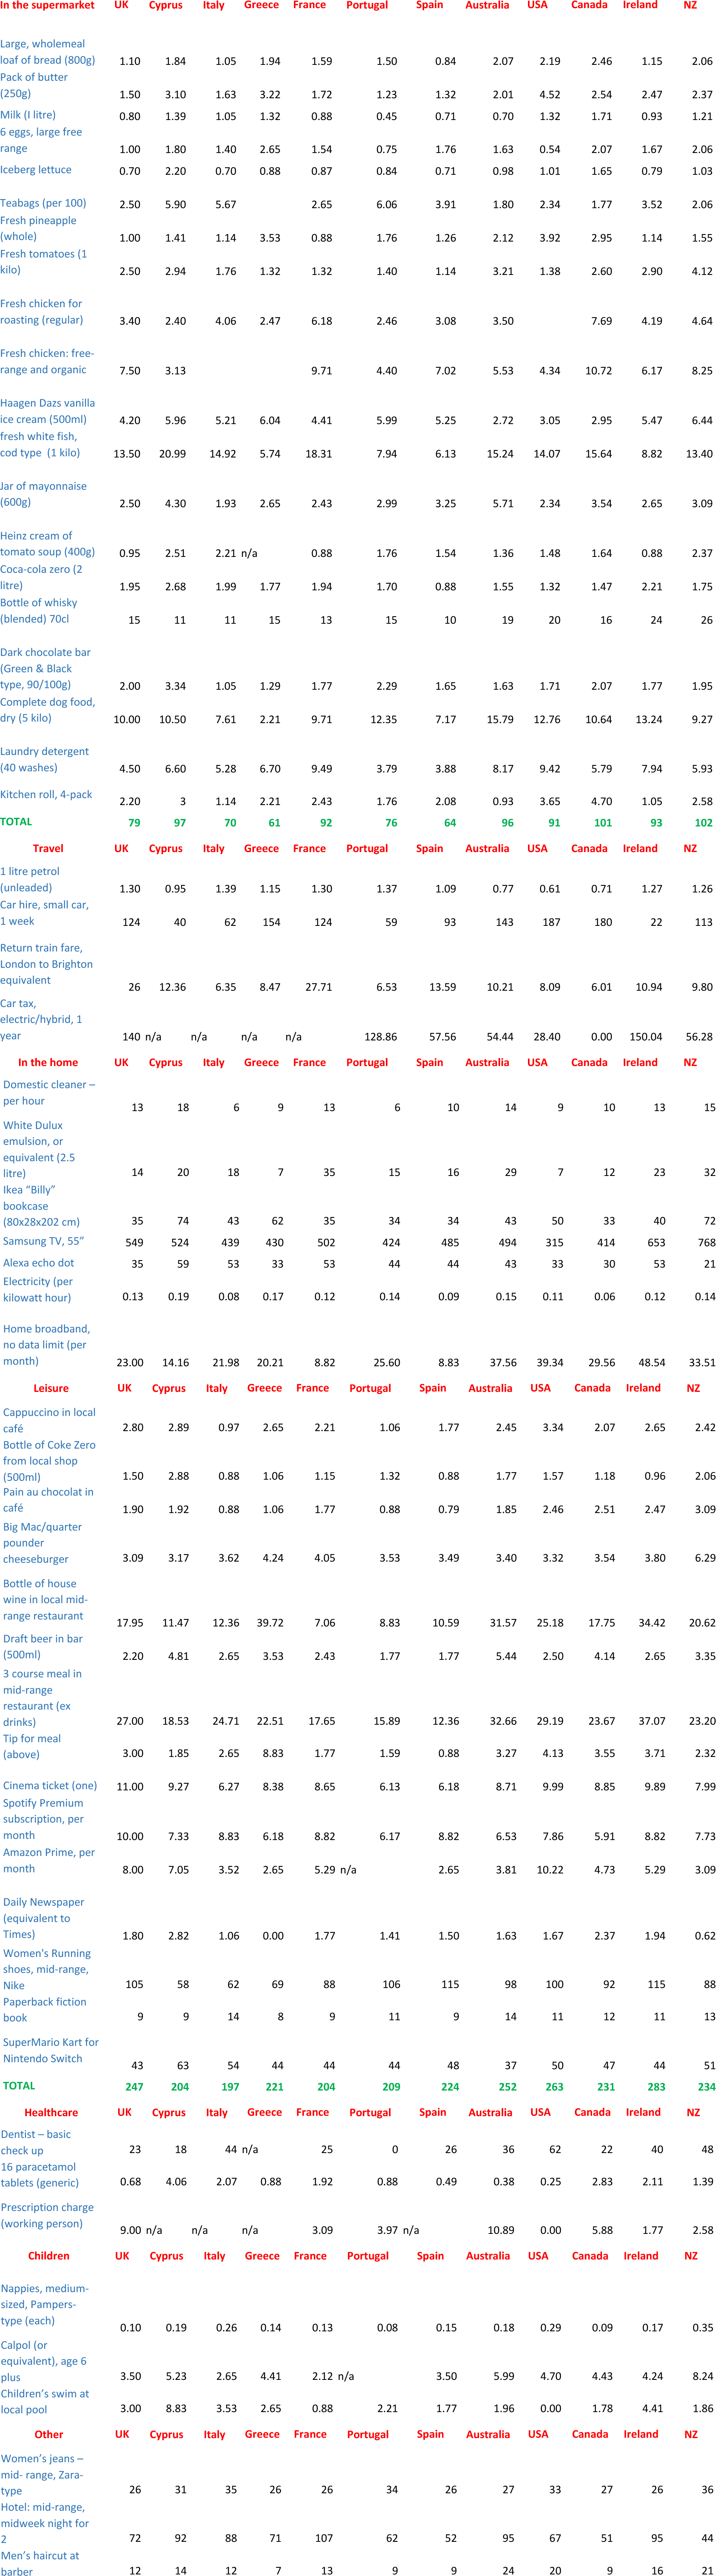
Task: Click the Cyprus cod price 20.99
Action: pos(173,454)
